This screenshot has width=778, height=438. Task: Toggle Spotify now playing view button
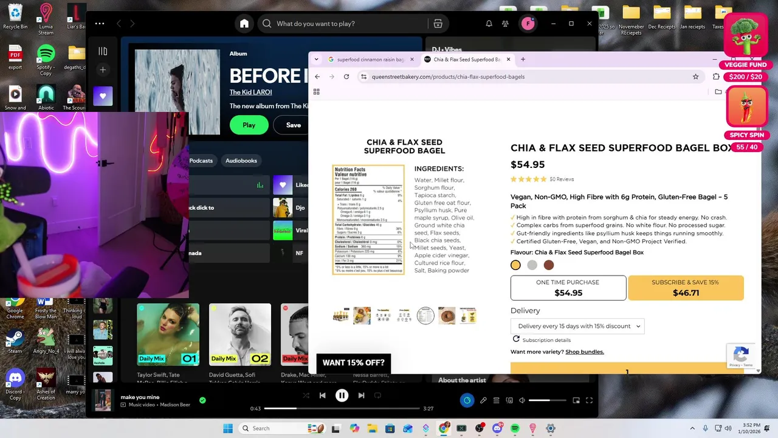click(x=467, y=400)
